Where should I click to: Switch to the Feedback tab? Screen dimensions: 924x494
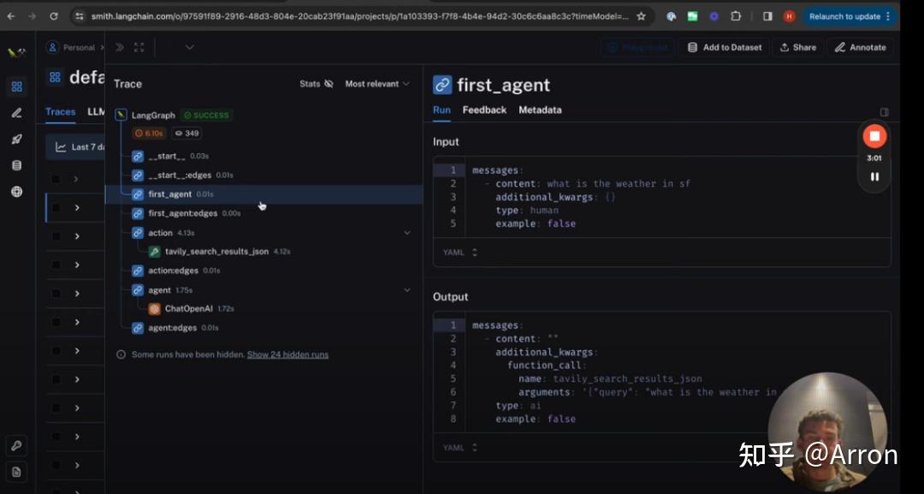[484, 110]
